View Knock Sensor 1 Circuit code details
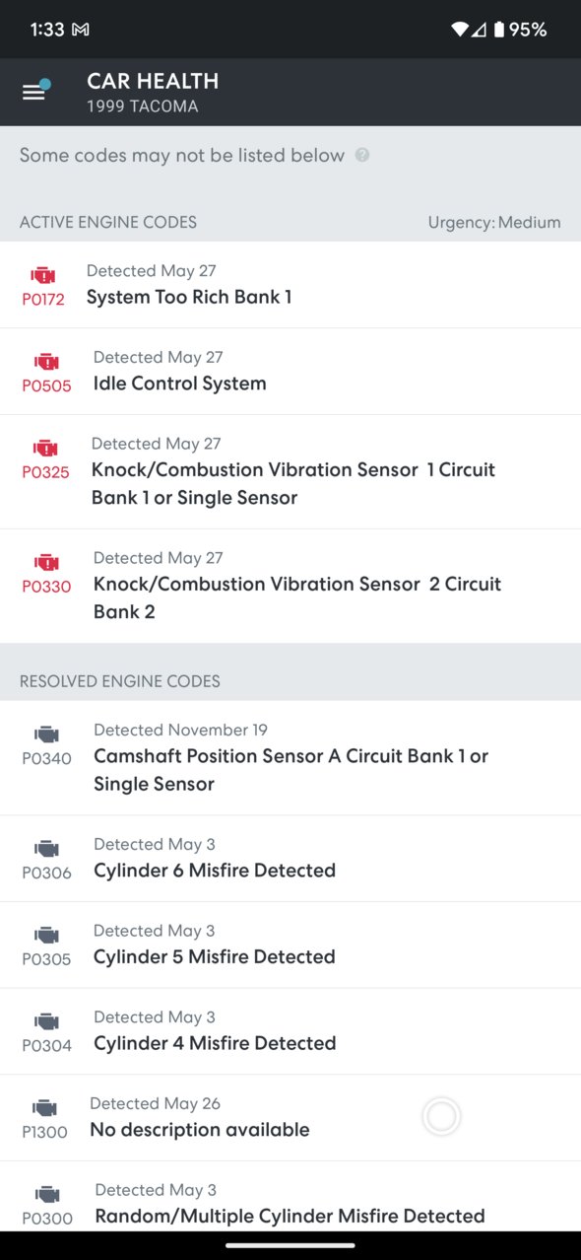Viewport: 581px width, 1260px height. click(290, 472)
